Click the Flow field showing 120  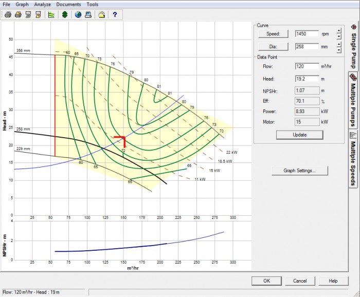(307, 66)
